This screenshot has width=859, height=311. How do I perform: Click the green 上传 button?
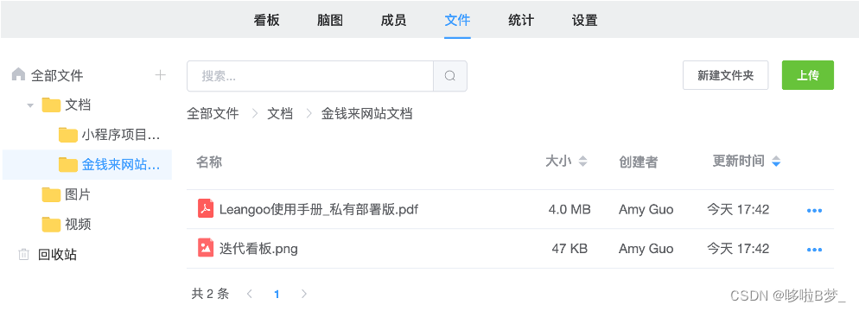(807, 75)
